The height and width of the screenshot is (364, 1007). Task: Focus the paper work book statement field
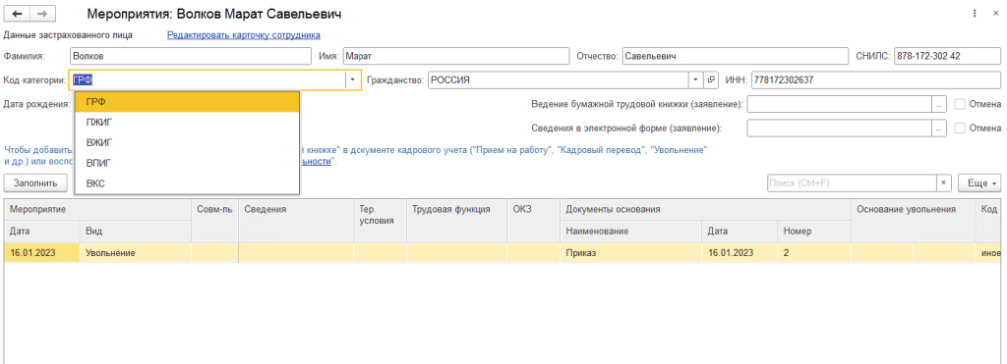(840, 104)
